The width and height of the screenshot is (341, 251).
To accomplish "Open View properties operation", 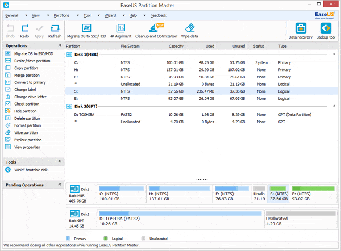I will pos(27,147).
